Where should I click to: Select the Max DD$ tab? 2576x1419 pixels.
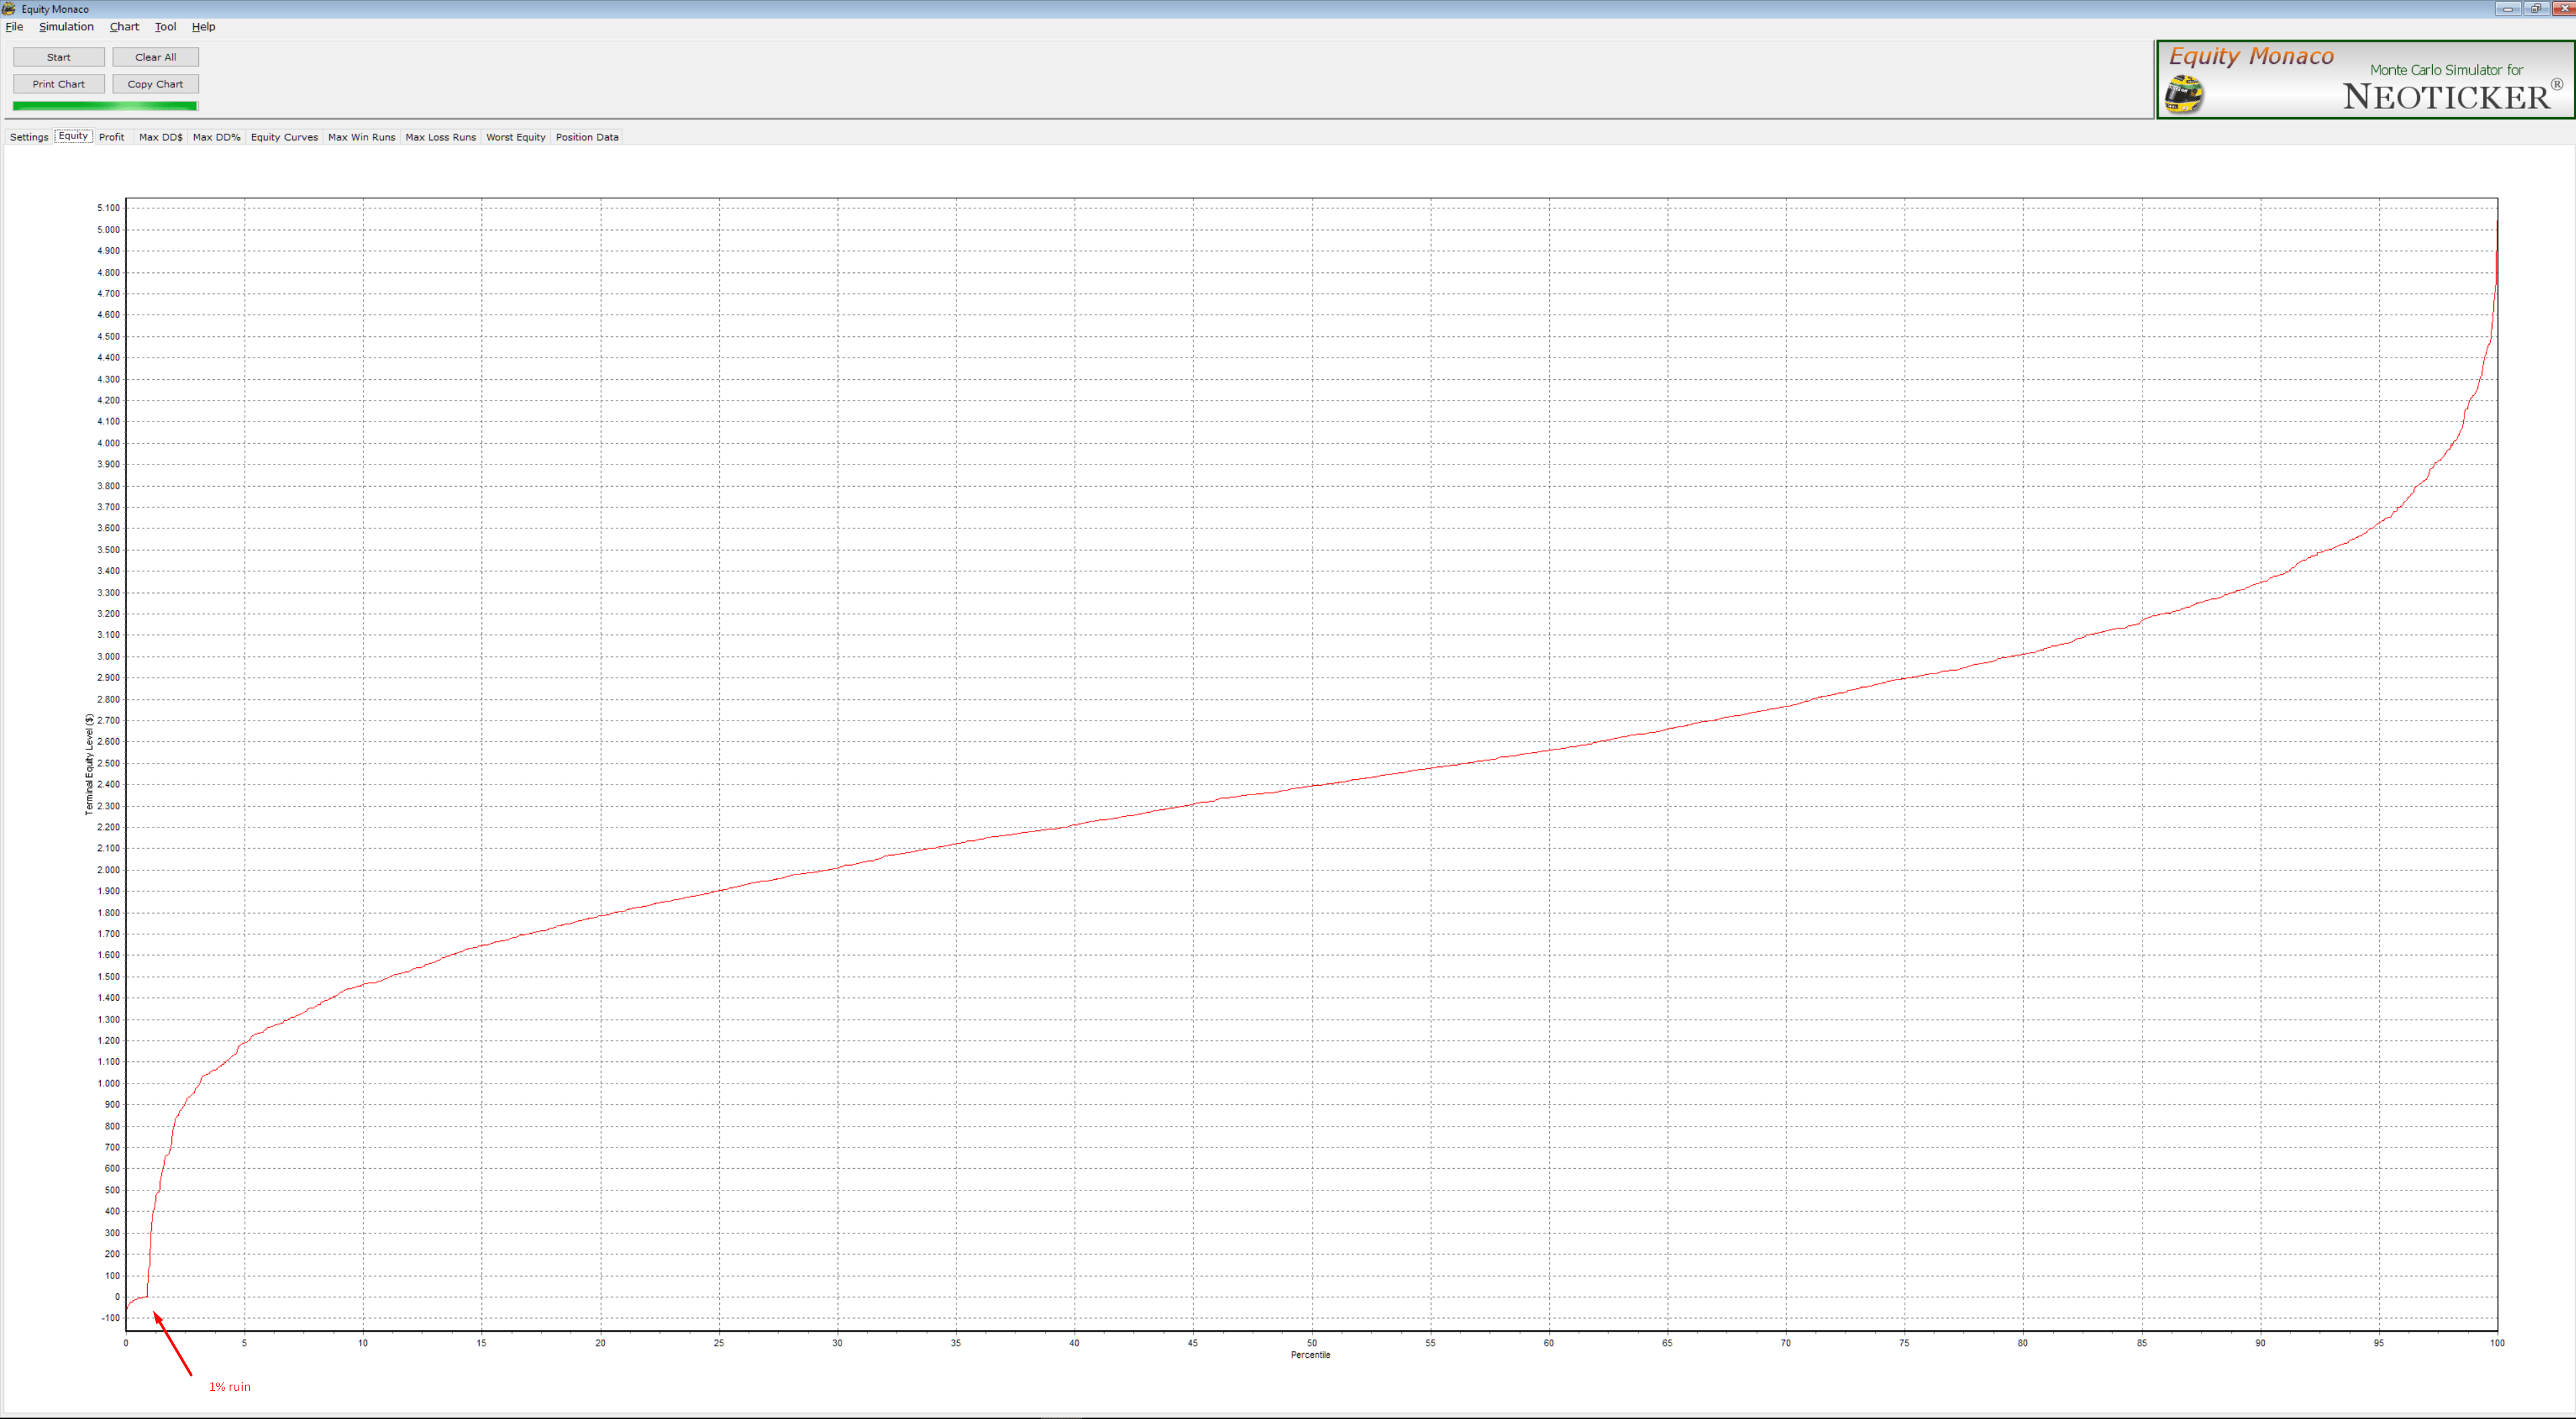(160, 137)
